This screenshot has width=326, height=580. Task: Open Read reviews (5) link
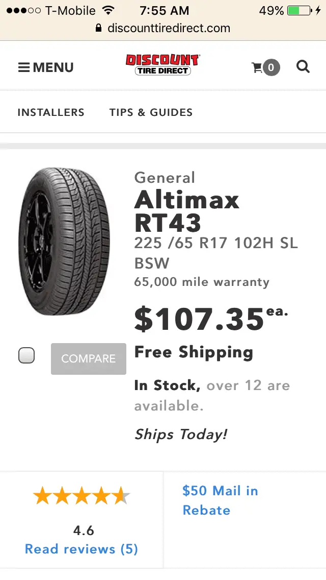point(81,549)
